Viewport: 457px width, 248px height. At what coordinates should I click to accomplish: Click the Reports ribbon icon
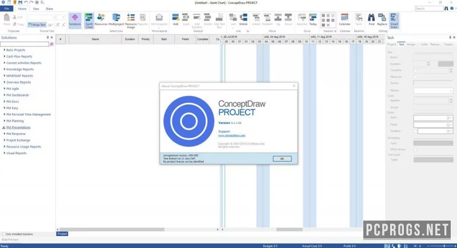tap(142, 20)
